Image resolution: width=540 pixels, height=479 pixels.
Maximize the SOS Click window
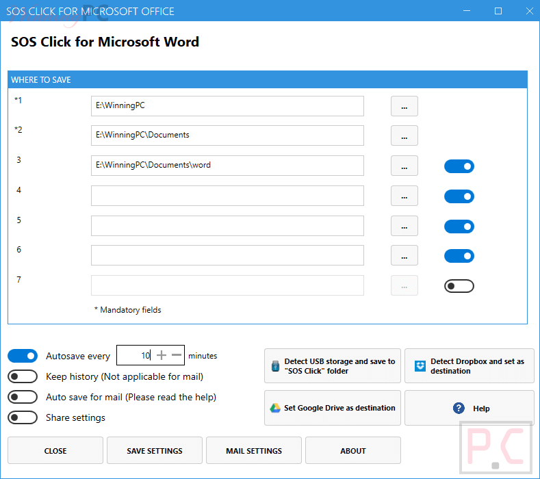click(498, 11)
